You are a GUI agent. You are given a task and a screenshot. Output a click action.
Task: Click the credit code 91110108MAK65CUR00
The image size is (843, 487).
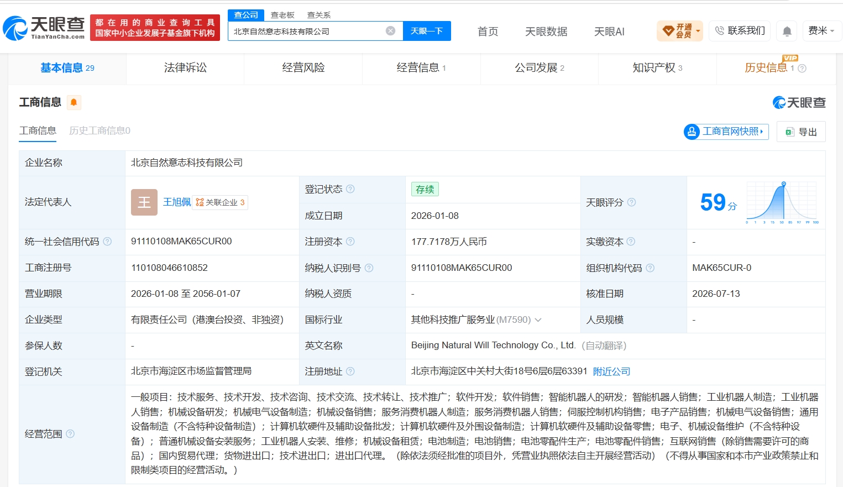(x=181, y=242)
